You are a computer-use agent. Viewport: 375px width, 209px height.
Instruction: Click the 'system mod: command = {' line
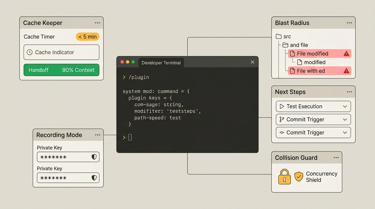156,91
